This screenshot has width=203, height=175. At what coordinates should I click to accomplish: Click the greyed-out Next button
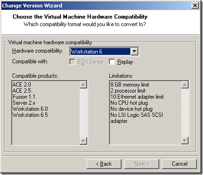point(142,164)
